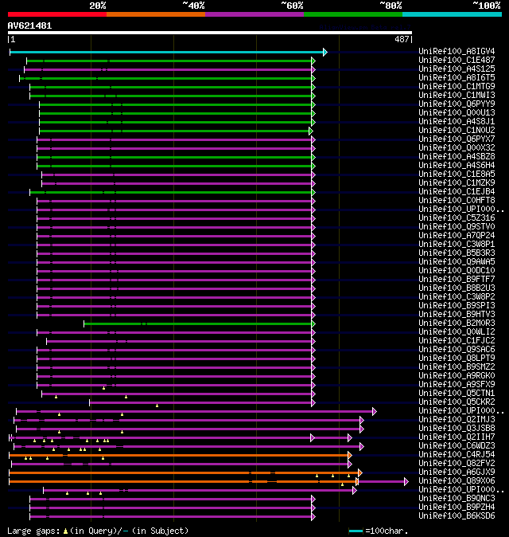Select the UniRef100_A9SFX9 label
509x537 pixels.
[457, 384]
